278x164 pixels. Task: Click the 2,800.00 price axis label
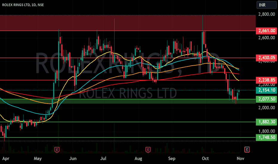(x=267, y=14)
